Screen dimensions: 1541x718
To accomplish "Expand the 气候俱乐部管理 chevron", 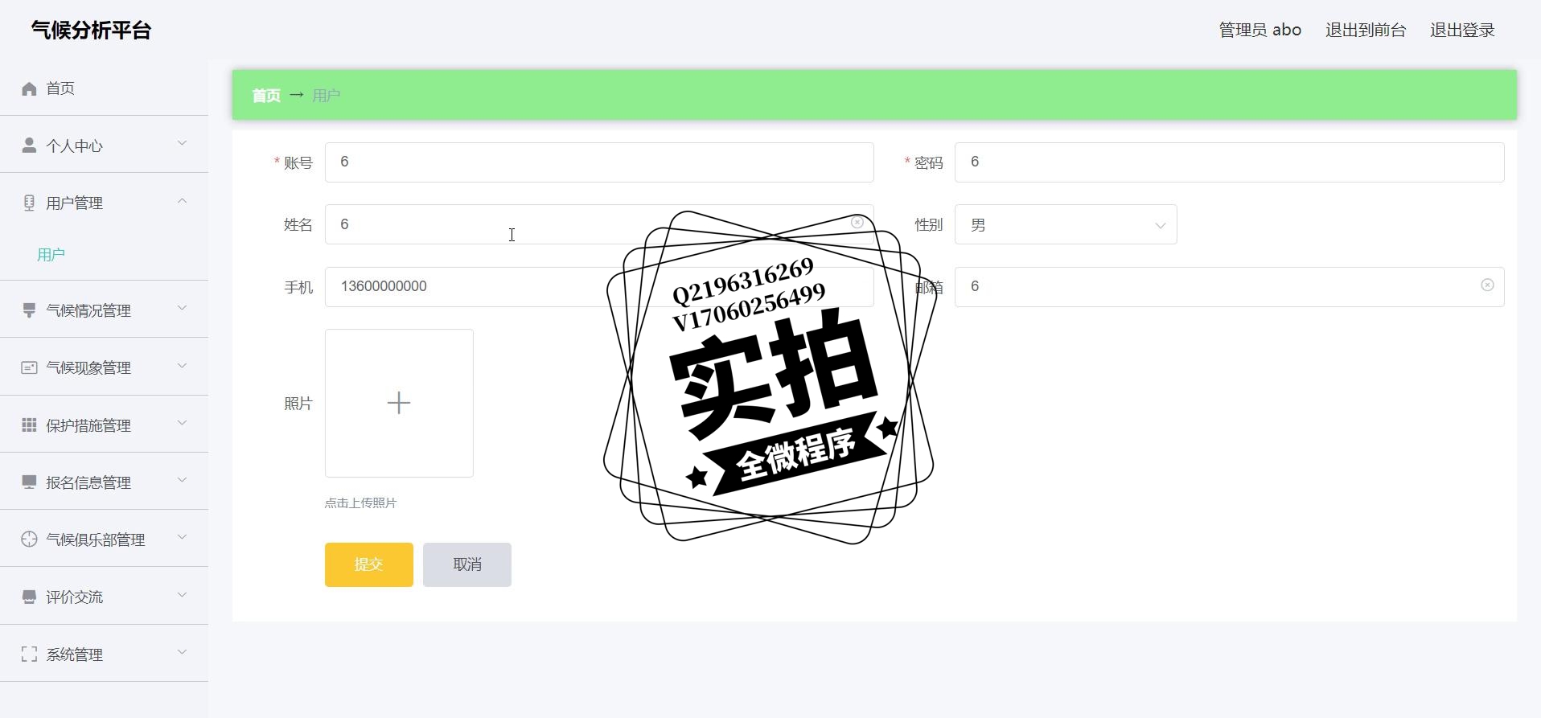I will click(182, 537).
